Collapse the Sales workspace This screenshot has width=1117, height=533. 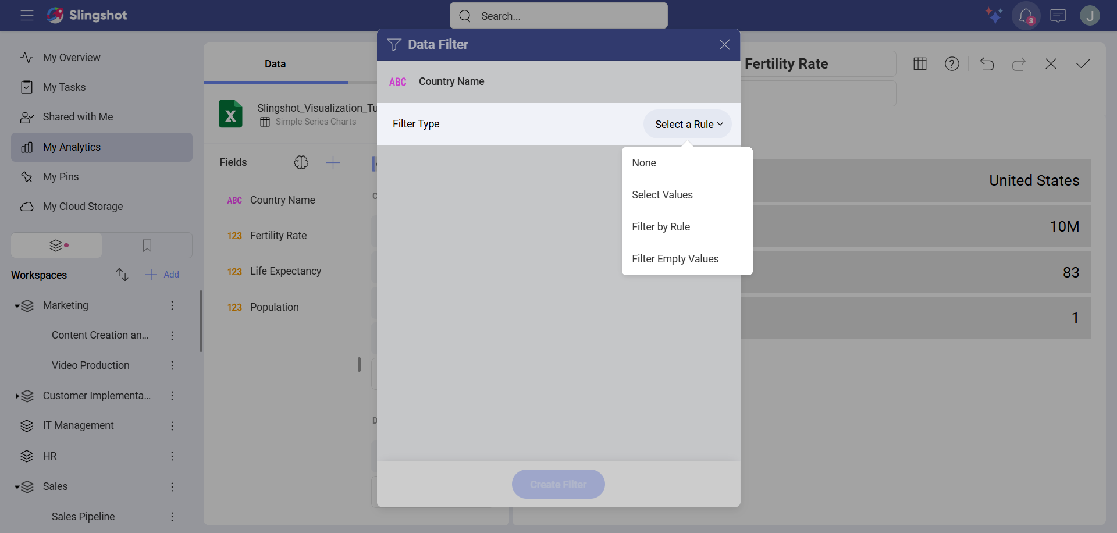pyautogui.click(x=17, y=487)
